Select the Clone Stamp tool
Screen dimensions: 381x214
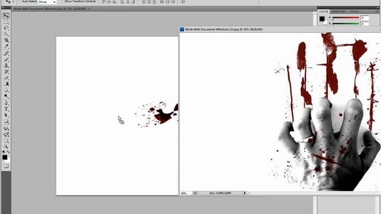pyautogui.click(x=6, y=65)
